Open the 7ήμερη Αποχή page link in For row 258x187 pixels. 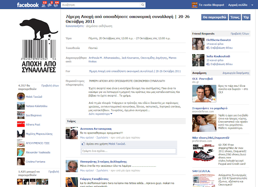tap(135, 71)
